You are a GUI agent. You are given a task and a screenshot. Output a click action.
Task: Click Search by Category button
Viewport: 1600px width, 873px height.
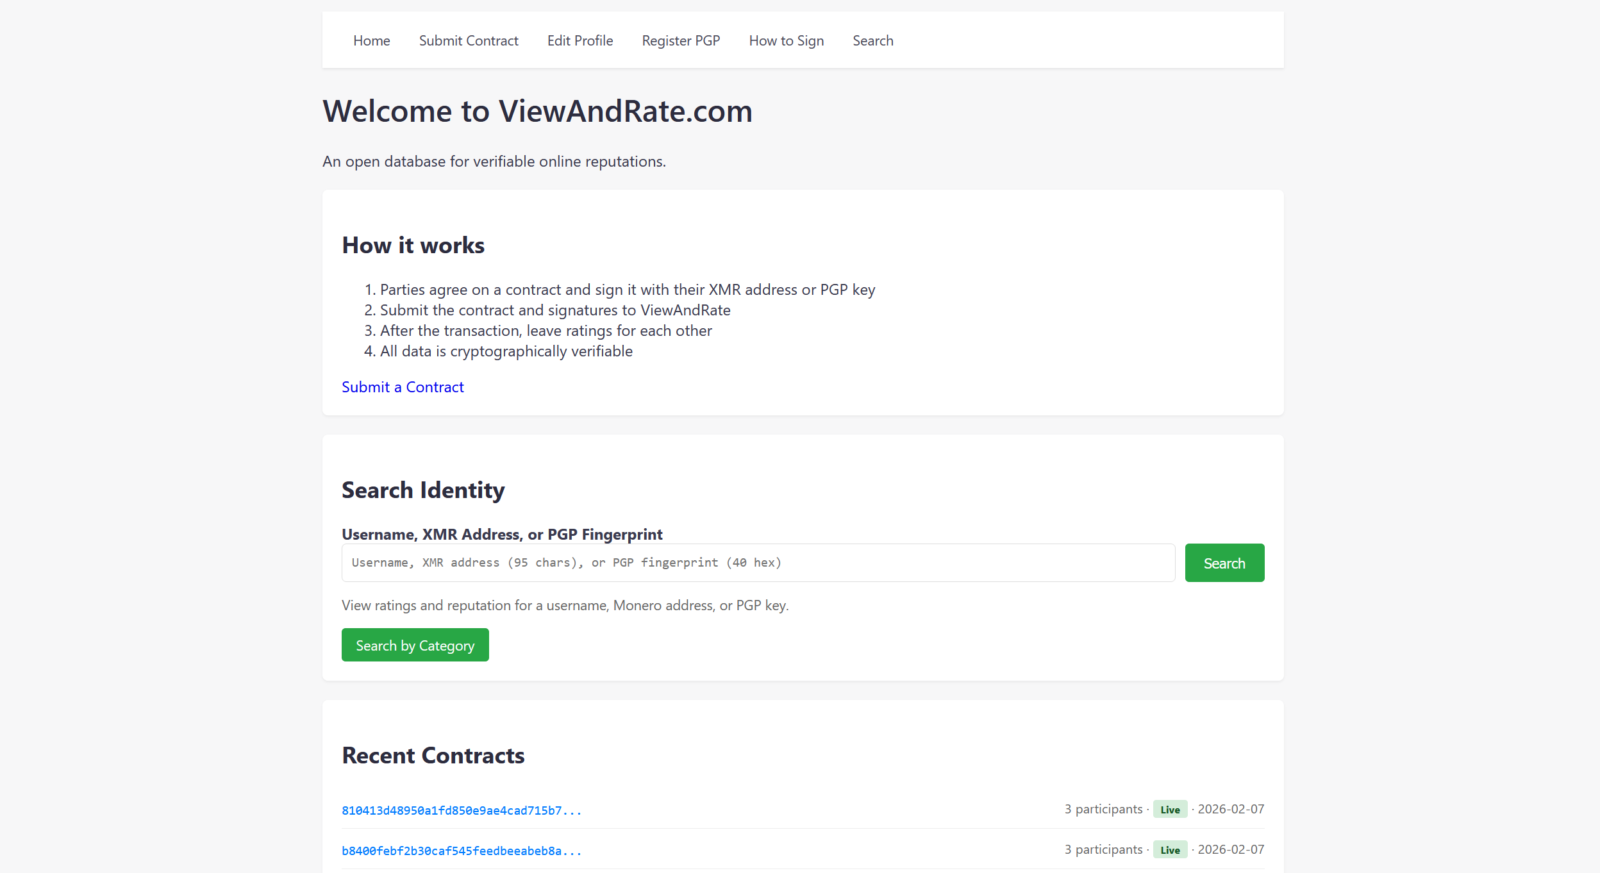click(x=415, y=645)
